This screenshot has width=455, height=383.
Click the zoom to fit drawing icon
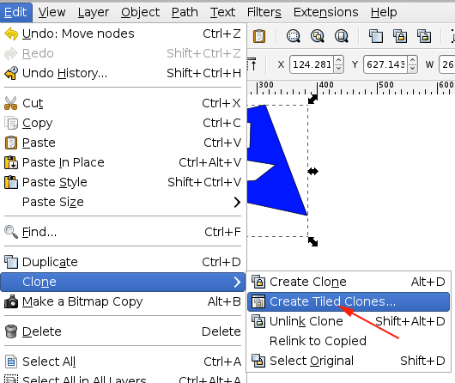click(318, 36)
